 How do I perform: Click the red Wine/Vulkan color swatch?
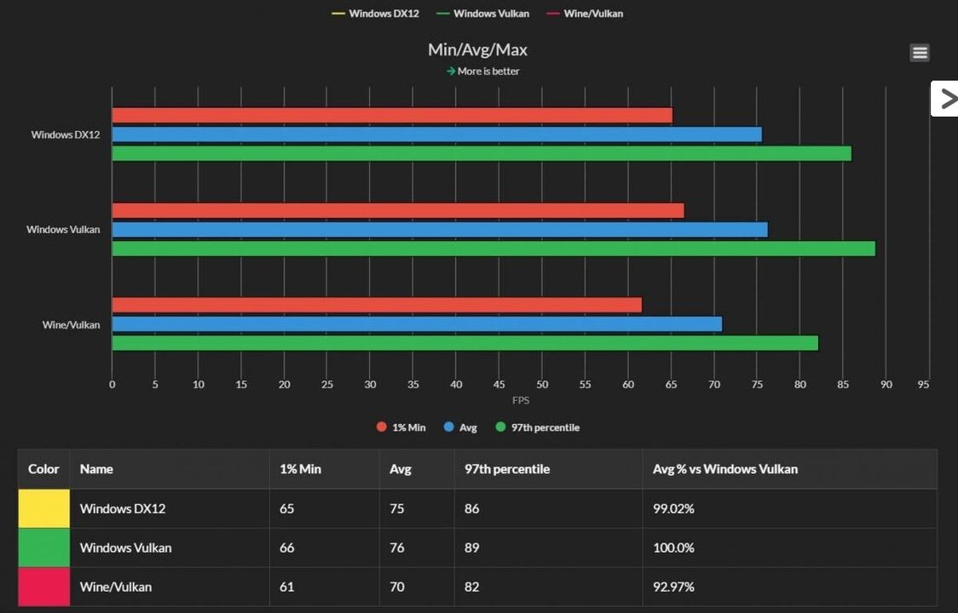44,587
